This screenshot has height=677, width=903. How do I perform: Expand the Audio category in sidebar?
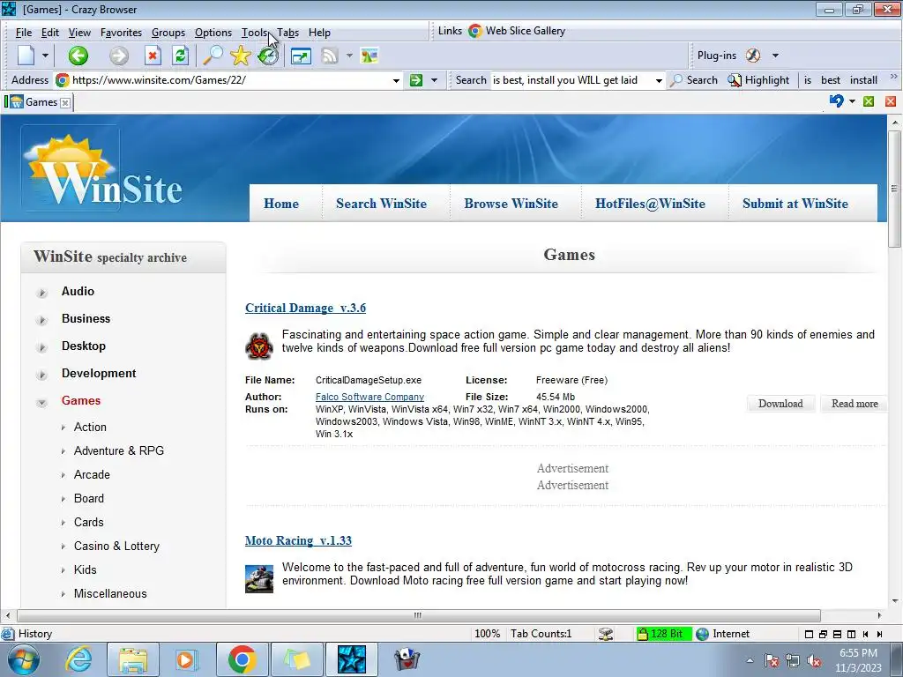pos(41,293)
